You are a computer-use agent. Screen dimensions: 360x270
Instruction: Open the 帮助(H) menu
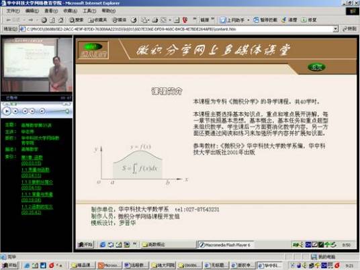coord(109,11)
